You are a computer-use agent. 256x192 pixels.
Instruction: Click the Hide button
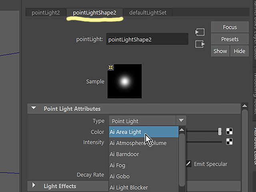tap(239, 51)
